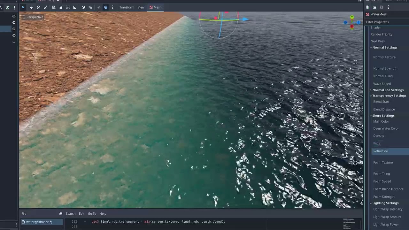Open the shader editor File menu

click(24, 214)
